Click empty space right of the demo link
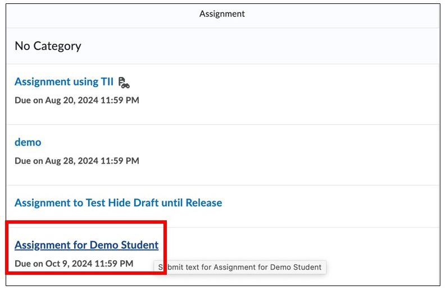Image resolution: width=446 pixels, height=290 pixels. tap(225, 142)
